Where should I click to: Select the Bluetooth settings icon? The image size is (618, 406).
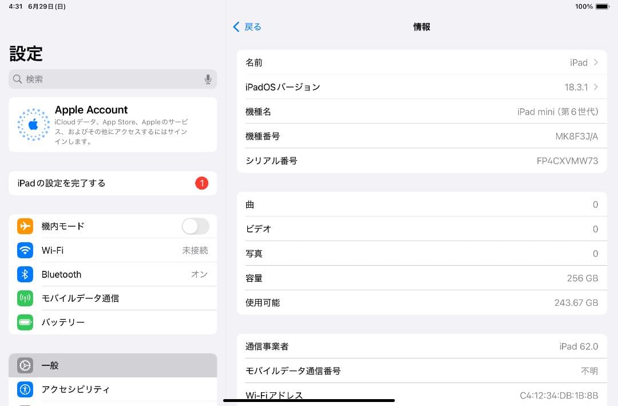[25, 274]
